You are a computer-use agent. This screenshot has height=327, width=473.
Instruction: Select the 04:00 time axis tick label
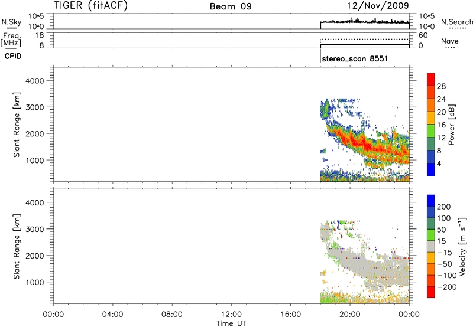click(112, 314)
